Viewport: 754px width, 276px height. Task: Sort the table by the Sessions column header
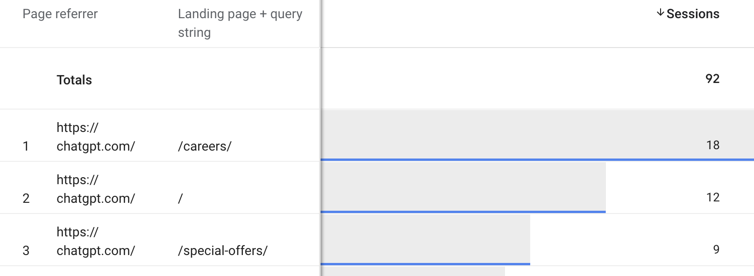693,14
